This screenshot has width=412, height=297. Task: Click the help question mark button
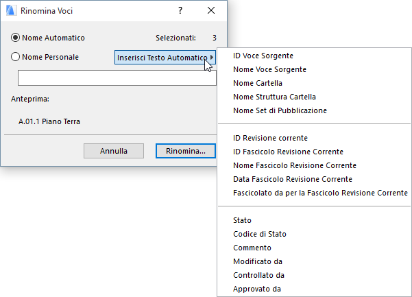180,11
